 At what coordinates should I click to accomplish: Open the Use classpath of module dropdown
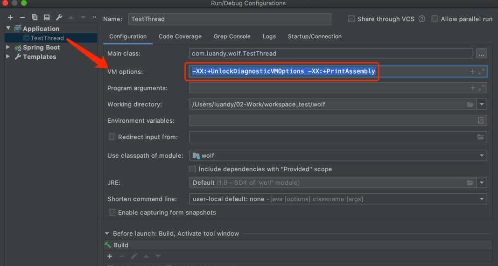point(481,155)
